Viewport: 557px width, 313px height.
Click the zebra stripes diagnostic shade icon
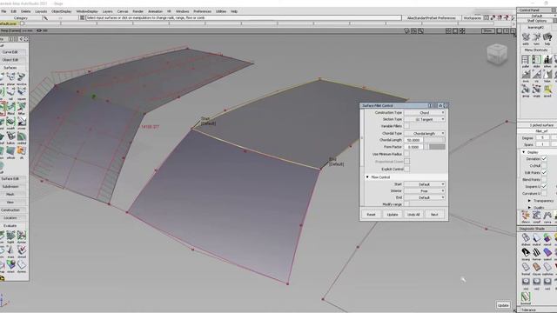point(536,252)
